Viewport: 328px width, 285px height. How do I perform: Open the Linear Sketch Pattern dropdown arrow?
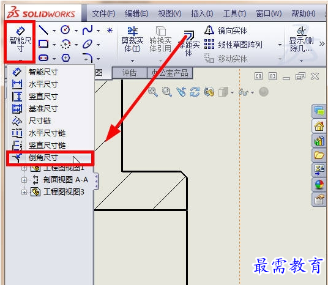pos(280,45)
